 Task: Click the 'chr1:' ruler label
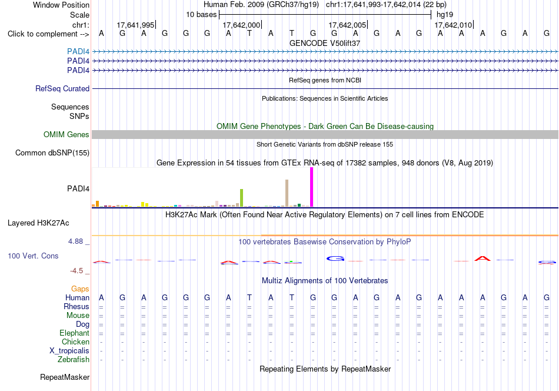click(81, 25)
